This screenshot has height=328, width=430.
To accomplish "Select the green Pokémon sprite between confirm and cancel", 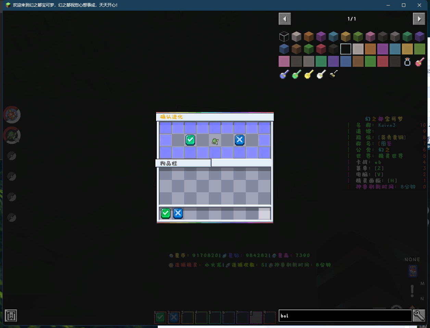I will tap(215, 141).
